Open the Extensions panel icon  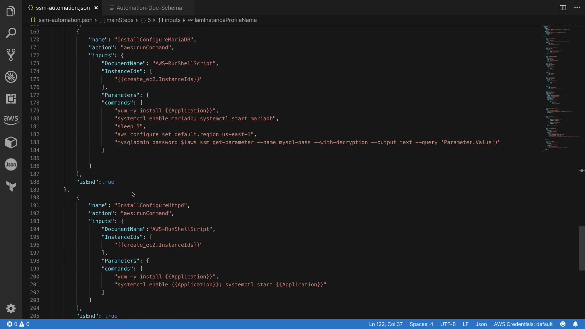(11, 99)
